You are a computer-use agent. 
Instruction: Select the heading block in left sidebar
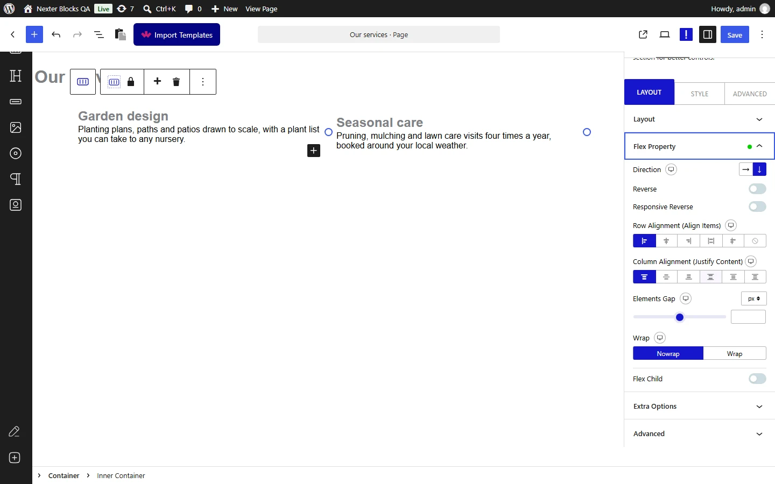16,76
